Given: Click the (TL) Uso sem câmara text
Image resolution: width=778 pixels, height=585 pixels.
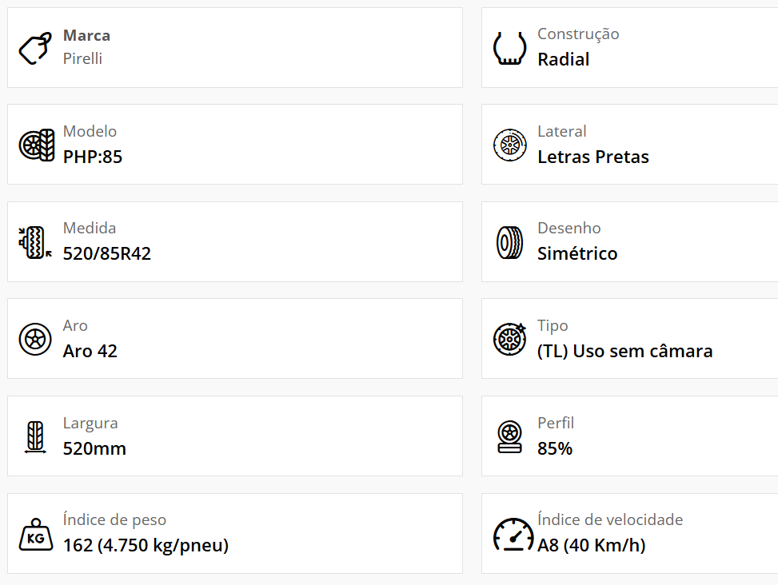Looking at the screenshot, I should (624, 351).
